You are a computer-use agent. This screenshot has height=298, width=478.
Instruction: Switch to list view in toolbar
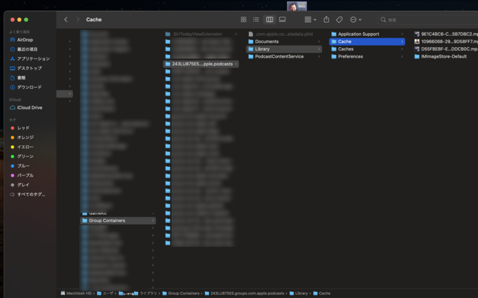256,20
